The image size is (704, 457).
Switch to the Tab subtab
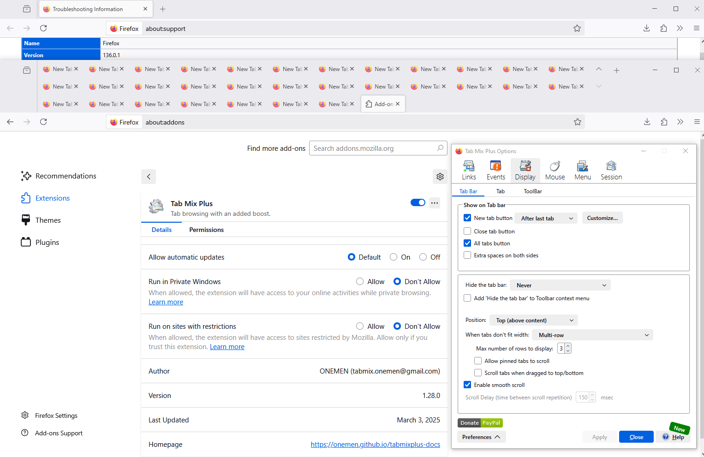coord(501,191)
